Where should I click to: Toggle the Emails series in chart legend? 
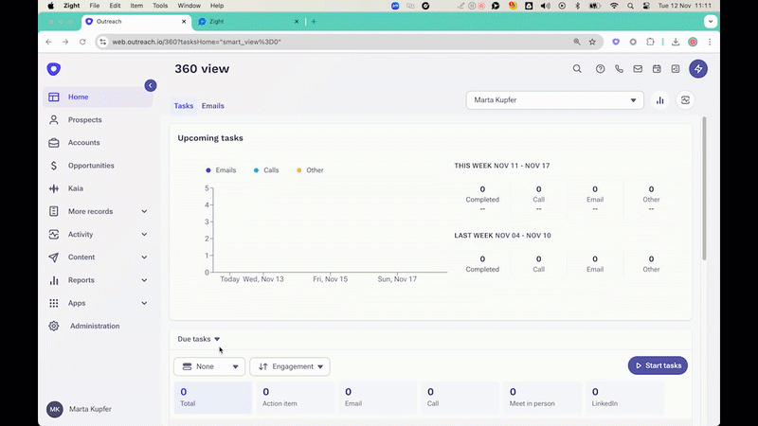221,170
